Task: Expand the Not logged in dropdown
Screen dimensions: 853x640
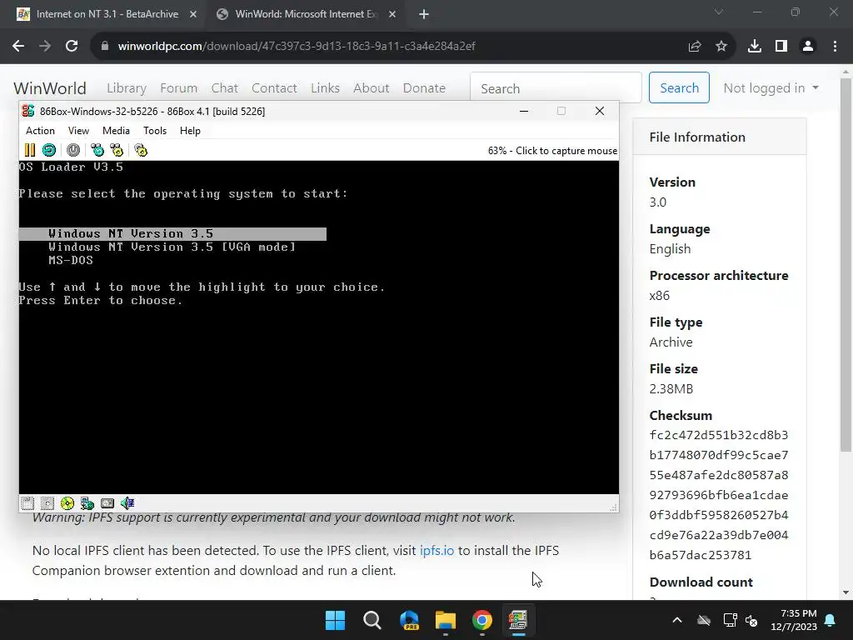Action: click(771, 88)
